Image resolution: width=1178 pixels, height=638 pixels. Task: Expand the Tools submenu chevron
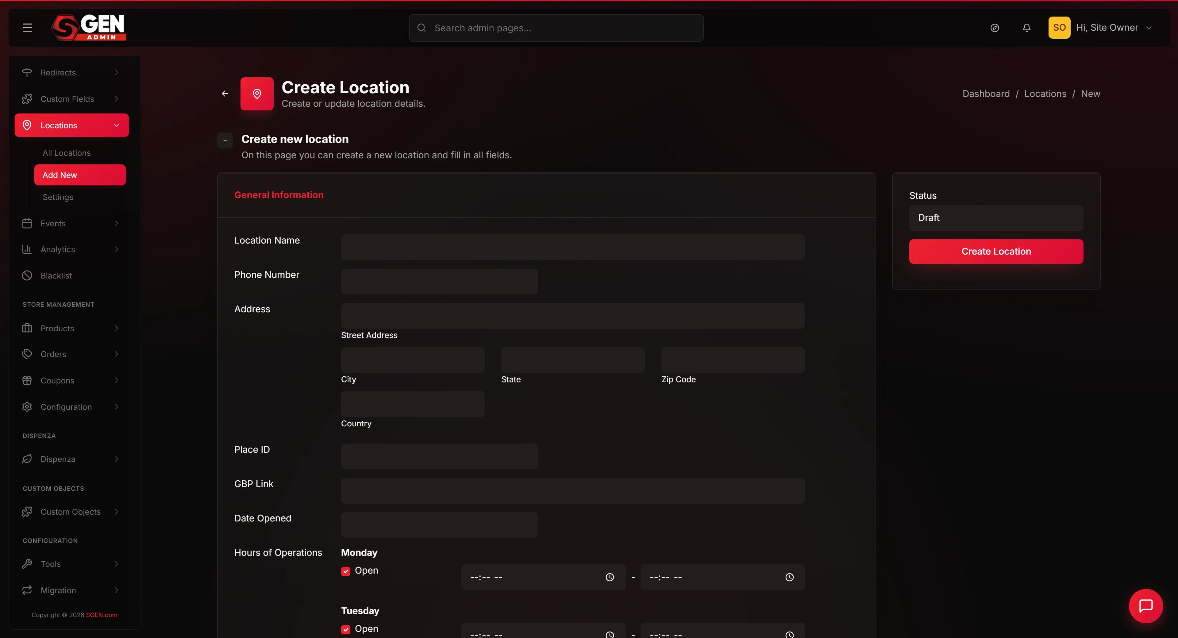tap(117, 563)
